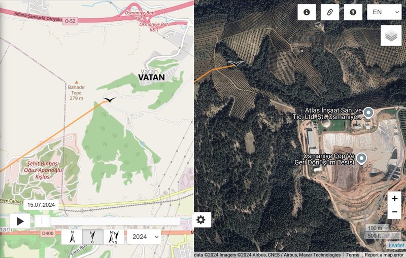This screenshot has width=406, height=258.
Task: Open the settings gear
Action: 201,220
